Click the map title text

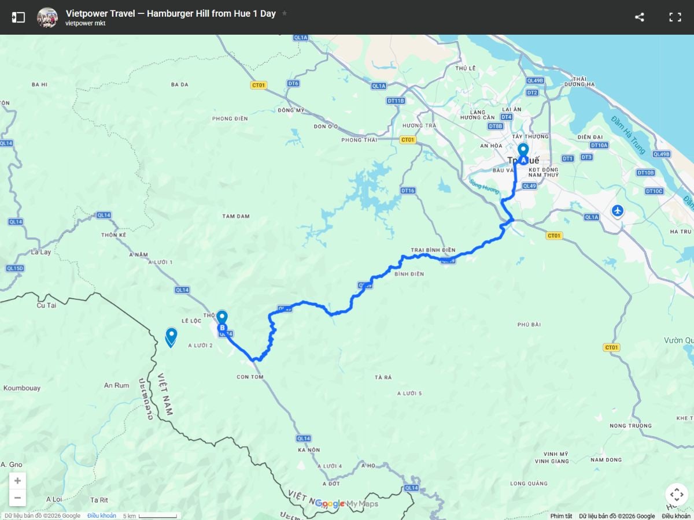[x=171, y=13]
